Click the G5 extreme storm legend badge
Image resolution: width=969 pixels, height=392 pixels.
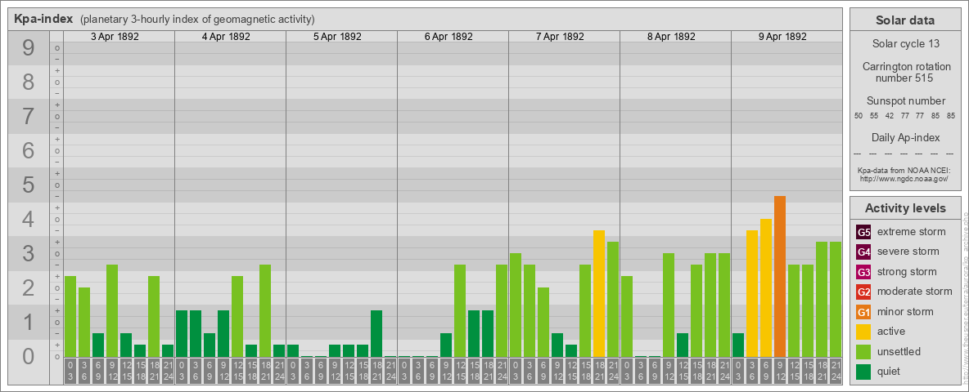pyautogui.click(x=864, y=233)
